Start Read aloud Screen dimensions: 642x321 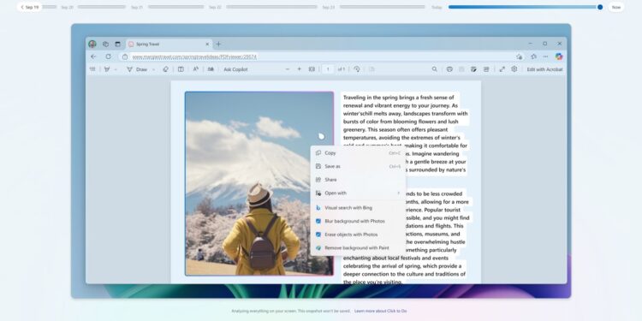tap(196, 69)
